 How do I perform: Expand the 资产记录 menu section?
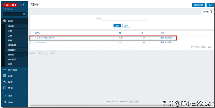[x=25, y=70]
